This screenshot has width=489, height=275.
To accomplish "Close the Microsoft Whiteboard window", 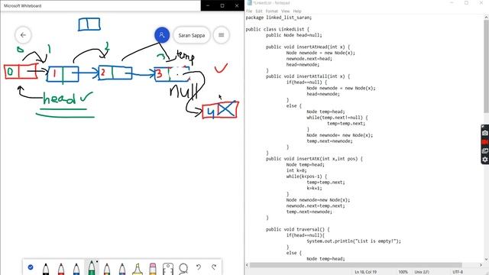I will click(237, 5).
